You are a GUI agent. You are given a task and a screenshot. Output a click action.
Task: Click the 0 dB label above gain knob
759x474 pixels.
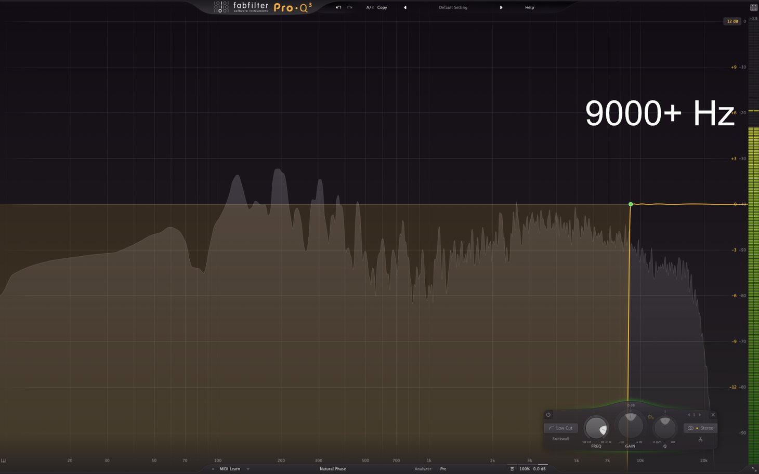click(x=631, y=405)
